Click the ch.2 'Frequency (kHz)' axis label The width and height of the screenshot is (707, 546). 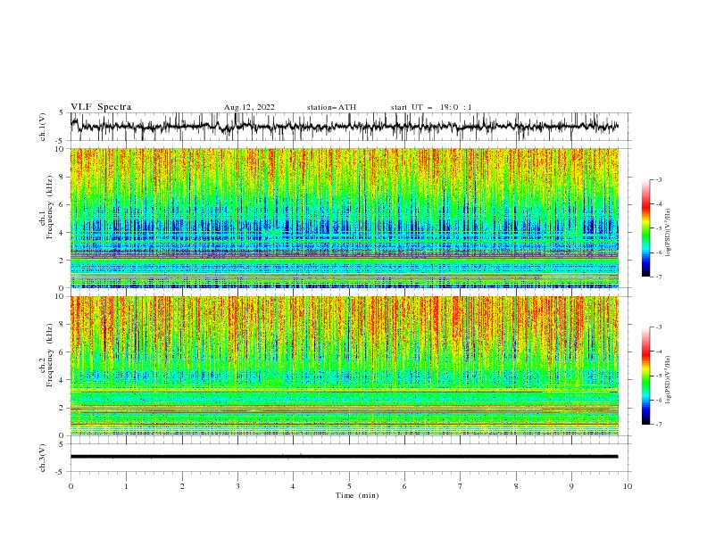click(x=50, y=354)
